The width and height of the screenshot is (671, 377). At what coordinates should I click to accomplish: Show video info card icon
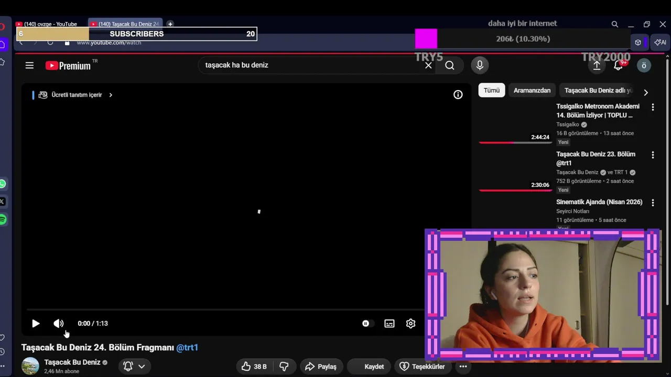coord(458,95)
